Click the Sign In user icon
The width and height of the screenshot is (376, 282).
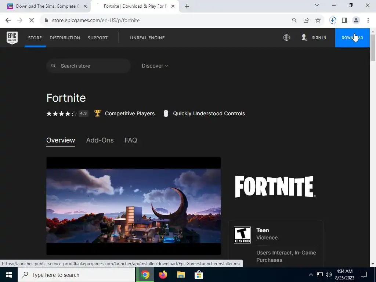pyautogui.click(x=304, y=37)
